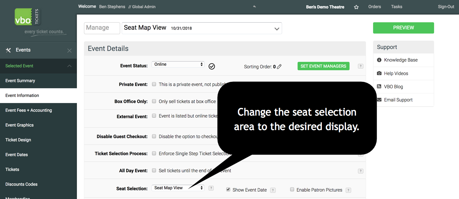Check the External Event checkbox
459x199 pixels.
pos(154,116)
